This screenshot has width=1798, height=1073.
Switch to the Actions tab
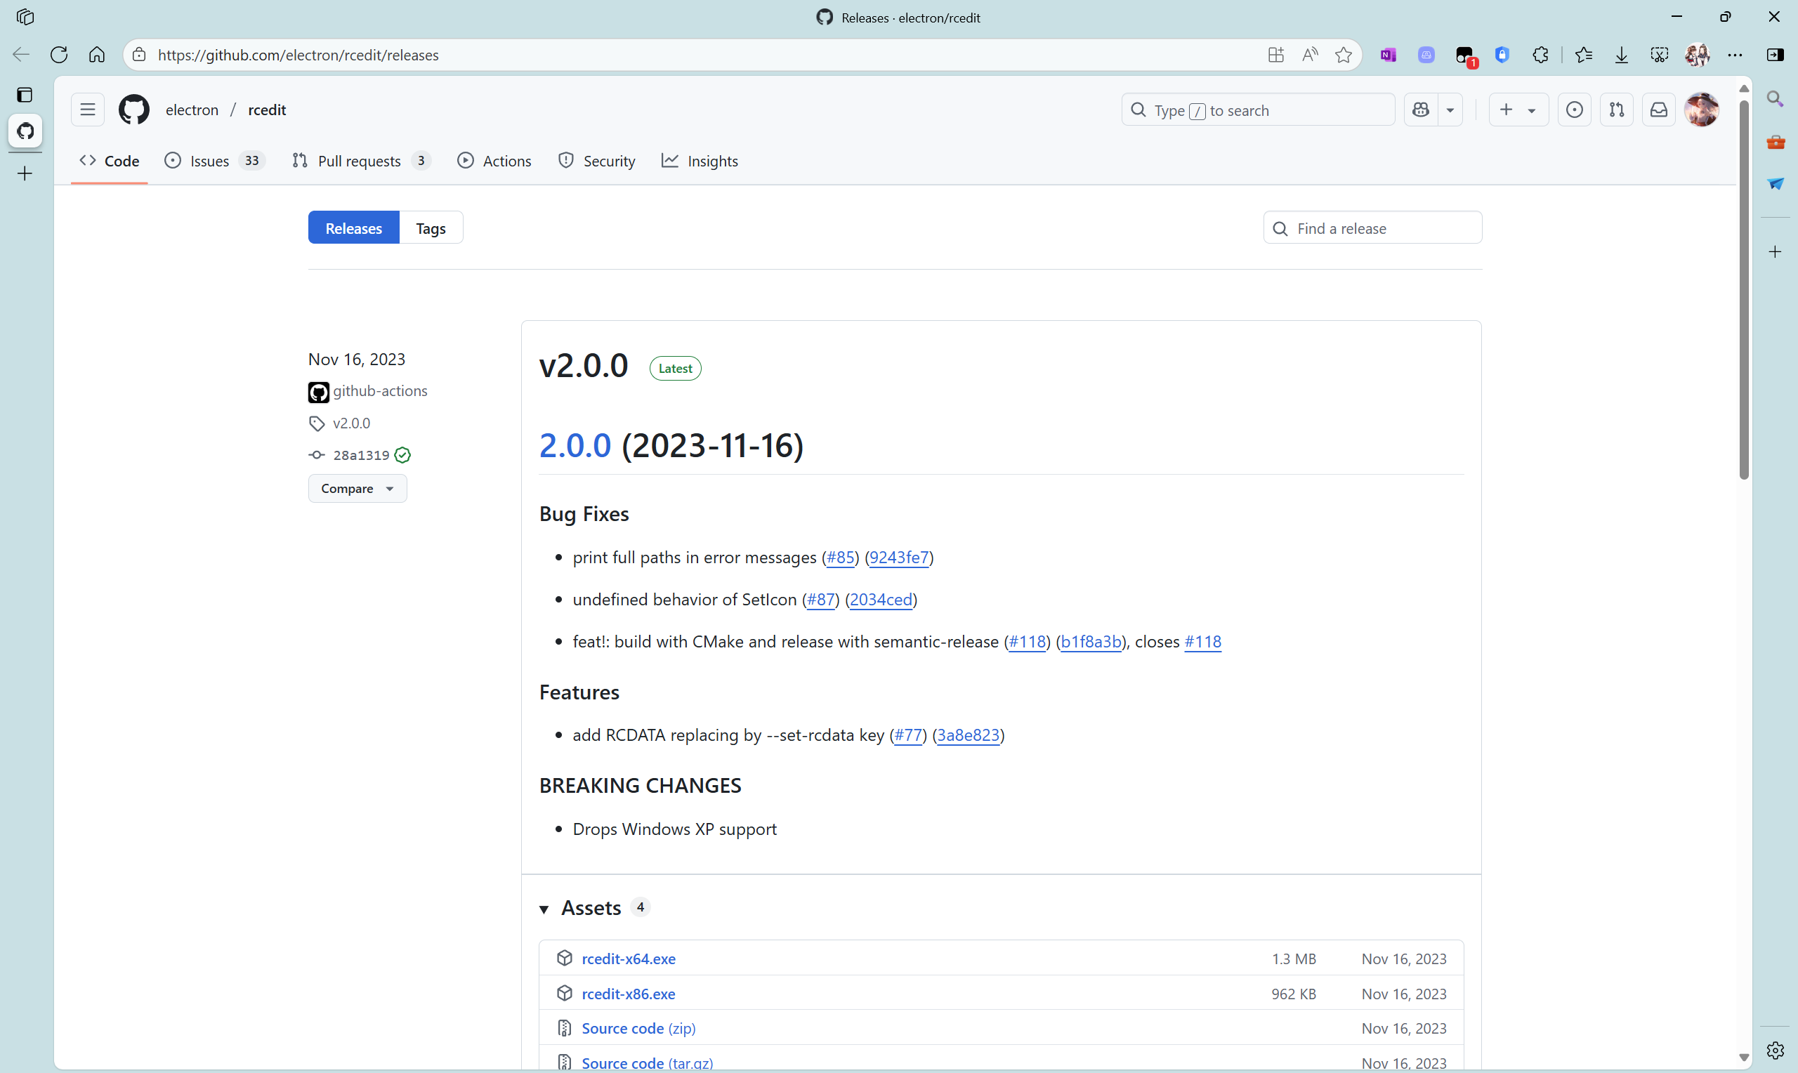click(494, 161)
